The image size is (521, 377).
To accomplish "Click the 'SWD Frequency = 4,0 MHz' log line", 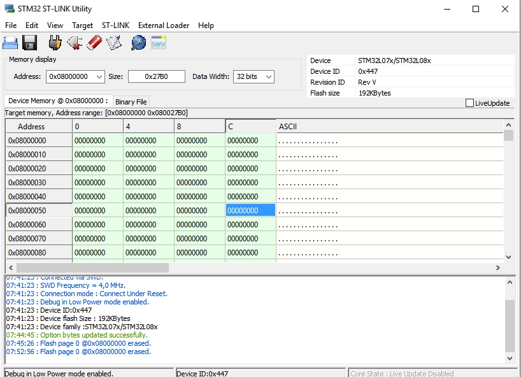I will pyautogui.click(x=66, y=285).
